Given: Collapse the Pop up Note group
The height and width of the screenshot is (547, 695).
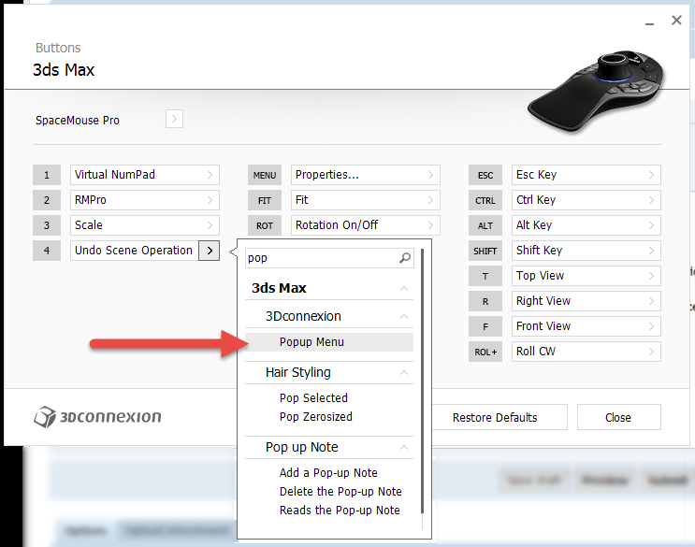Looking at the screenshot, I should (x=404, y=447).
